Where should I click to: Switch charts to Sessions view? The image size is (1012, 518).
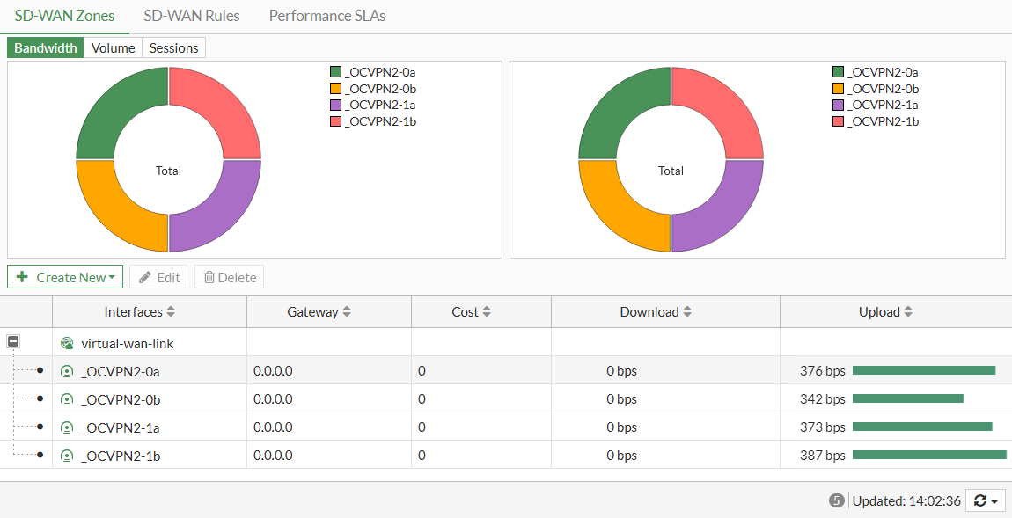(x=173, y=48)
